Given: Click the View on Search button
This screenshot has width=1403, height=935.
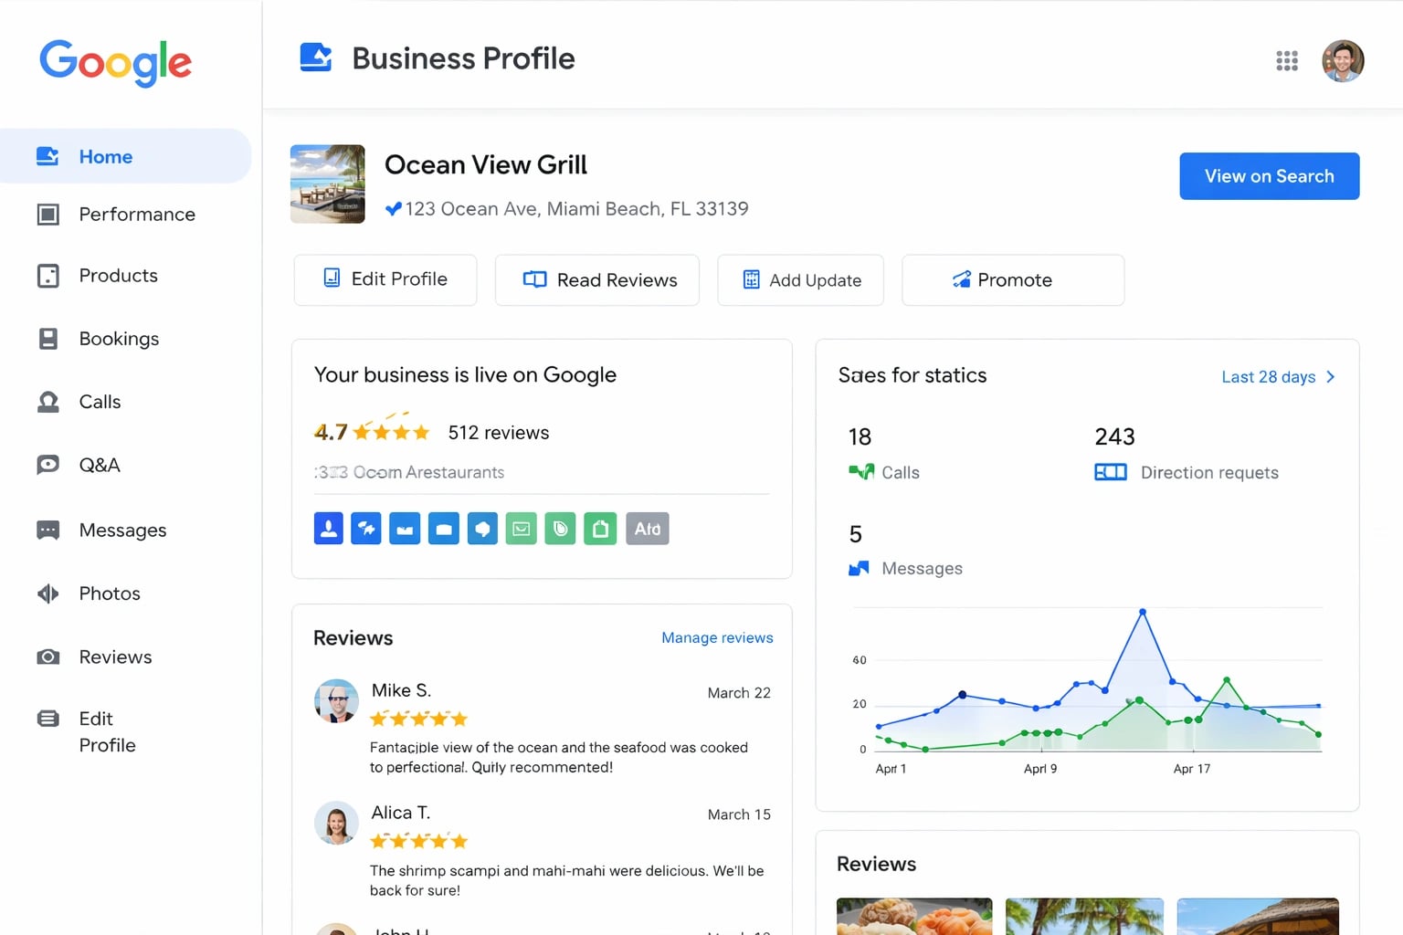Looking at the screenshot, I should pyautogui.click(x=1269, y=175).
